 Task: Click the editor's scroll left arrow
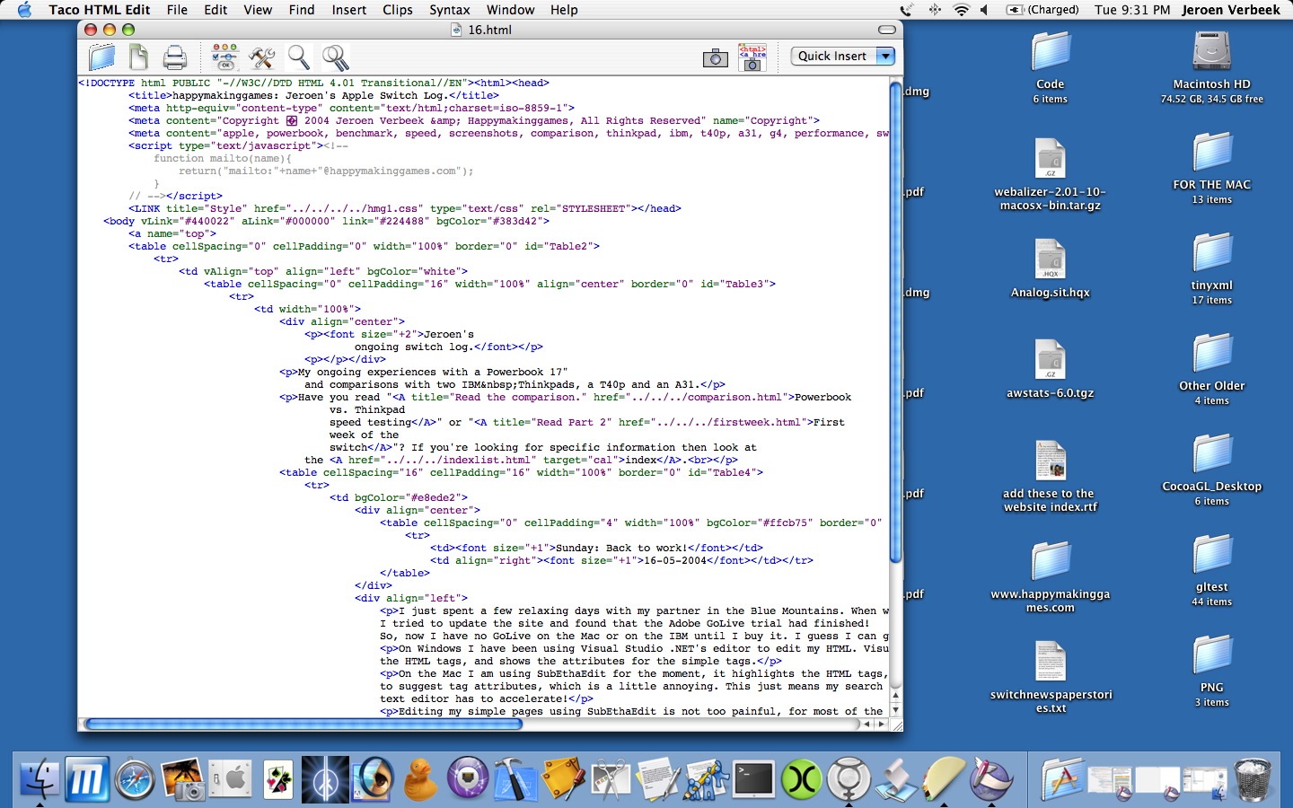[867, 724]
